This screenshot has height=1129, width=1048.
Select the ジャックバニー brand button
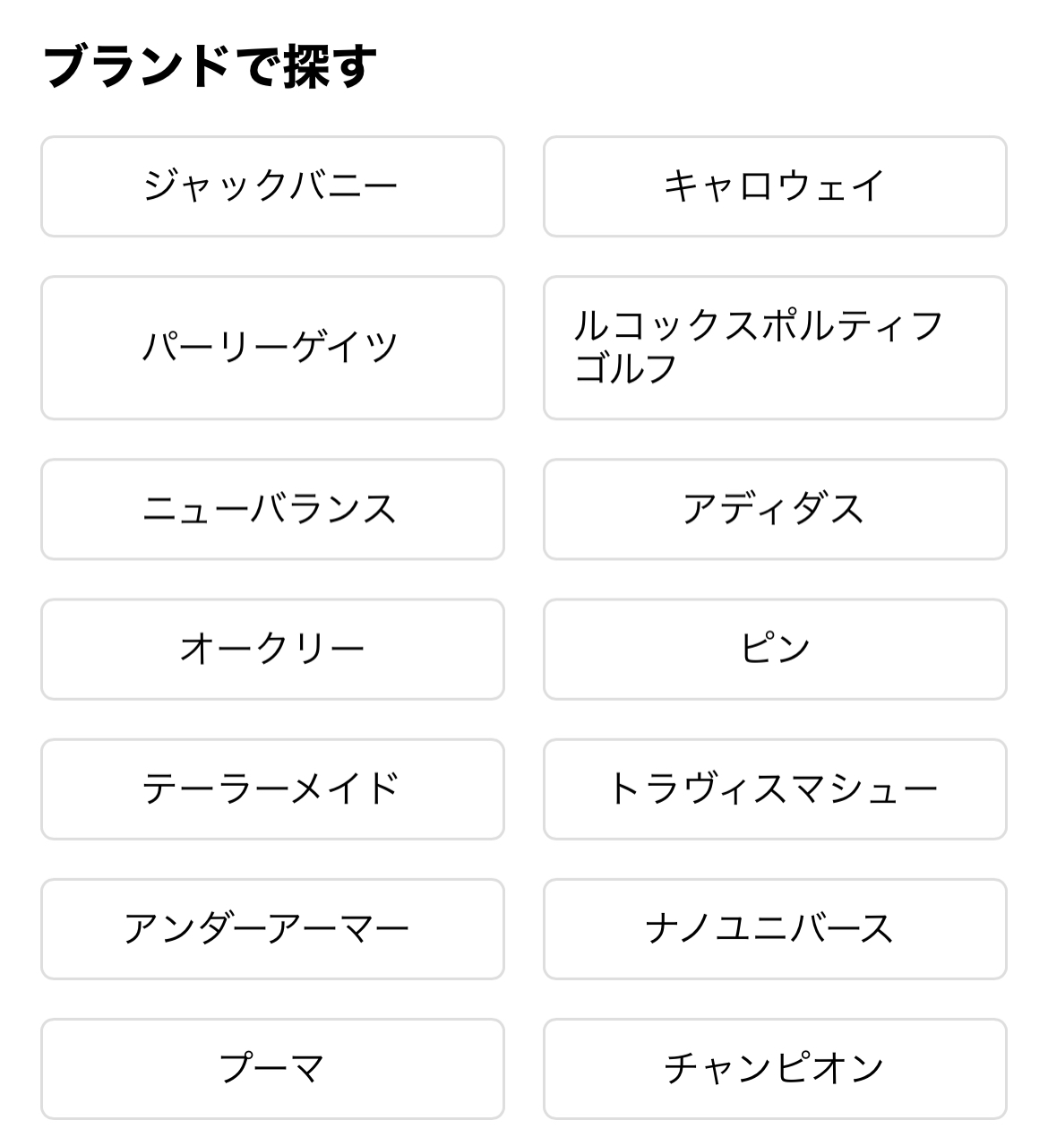[272, 186]
